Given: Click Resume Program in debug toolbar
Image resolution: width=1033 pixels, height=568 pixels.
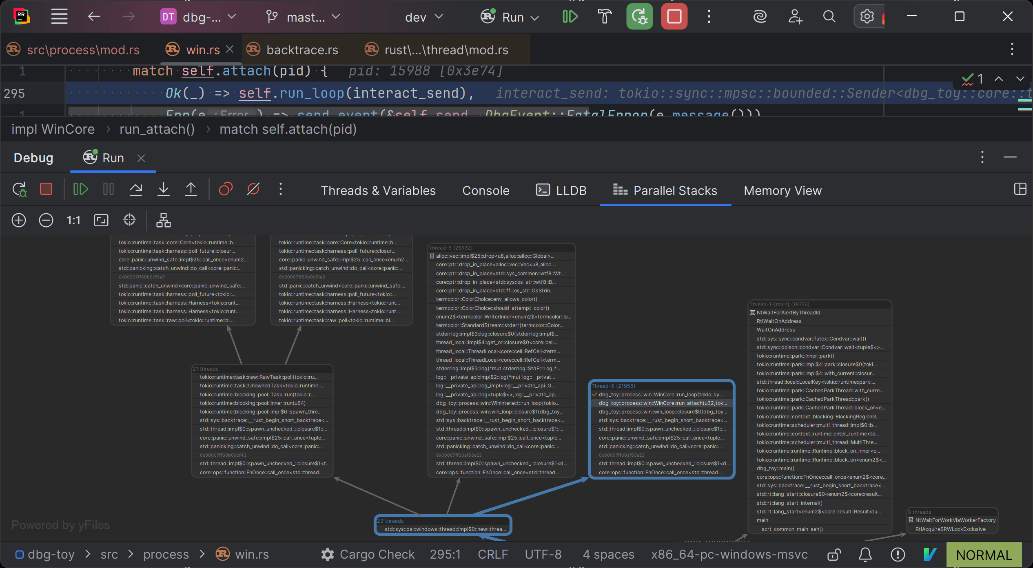Looking at the screenshot, I should (80, 189).
